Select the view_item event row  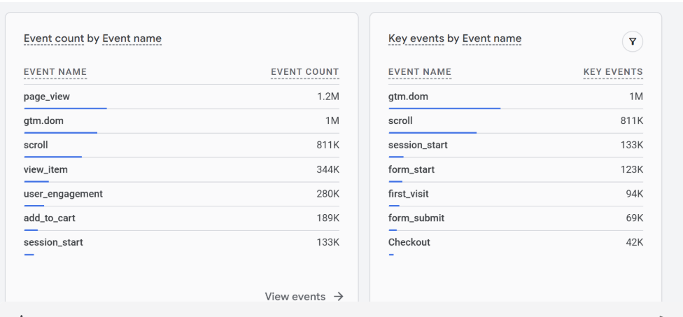tap(45, 169)
